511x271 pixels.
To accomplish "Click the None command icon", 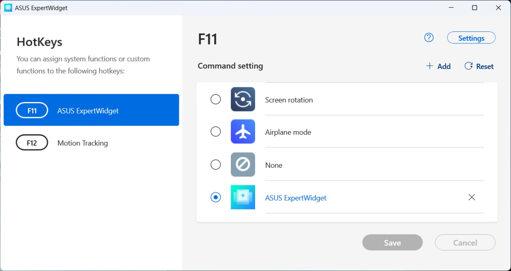I will (243, 165).
